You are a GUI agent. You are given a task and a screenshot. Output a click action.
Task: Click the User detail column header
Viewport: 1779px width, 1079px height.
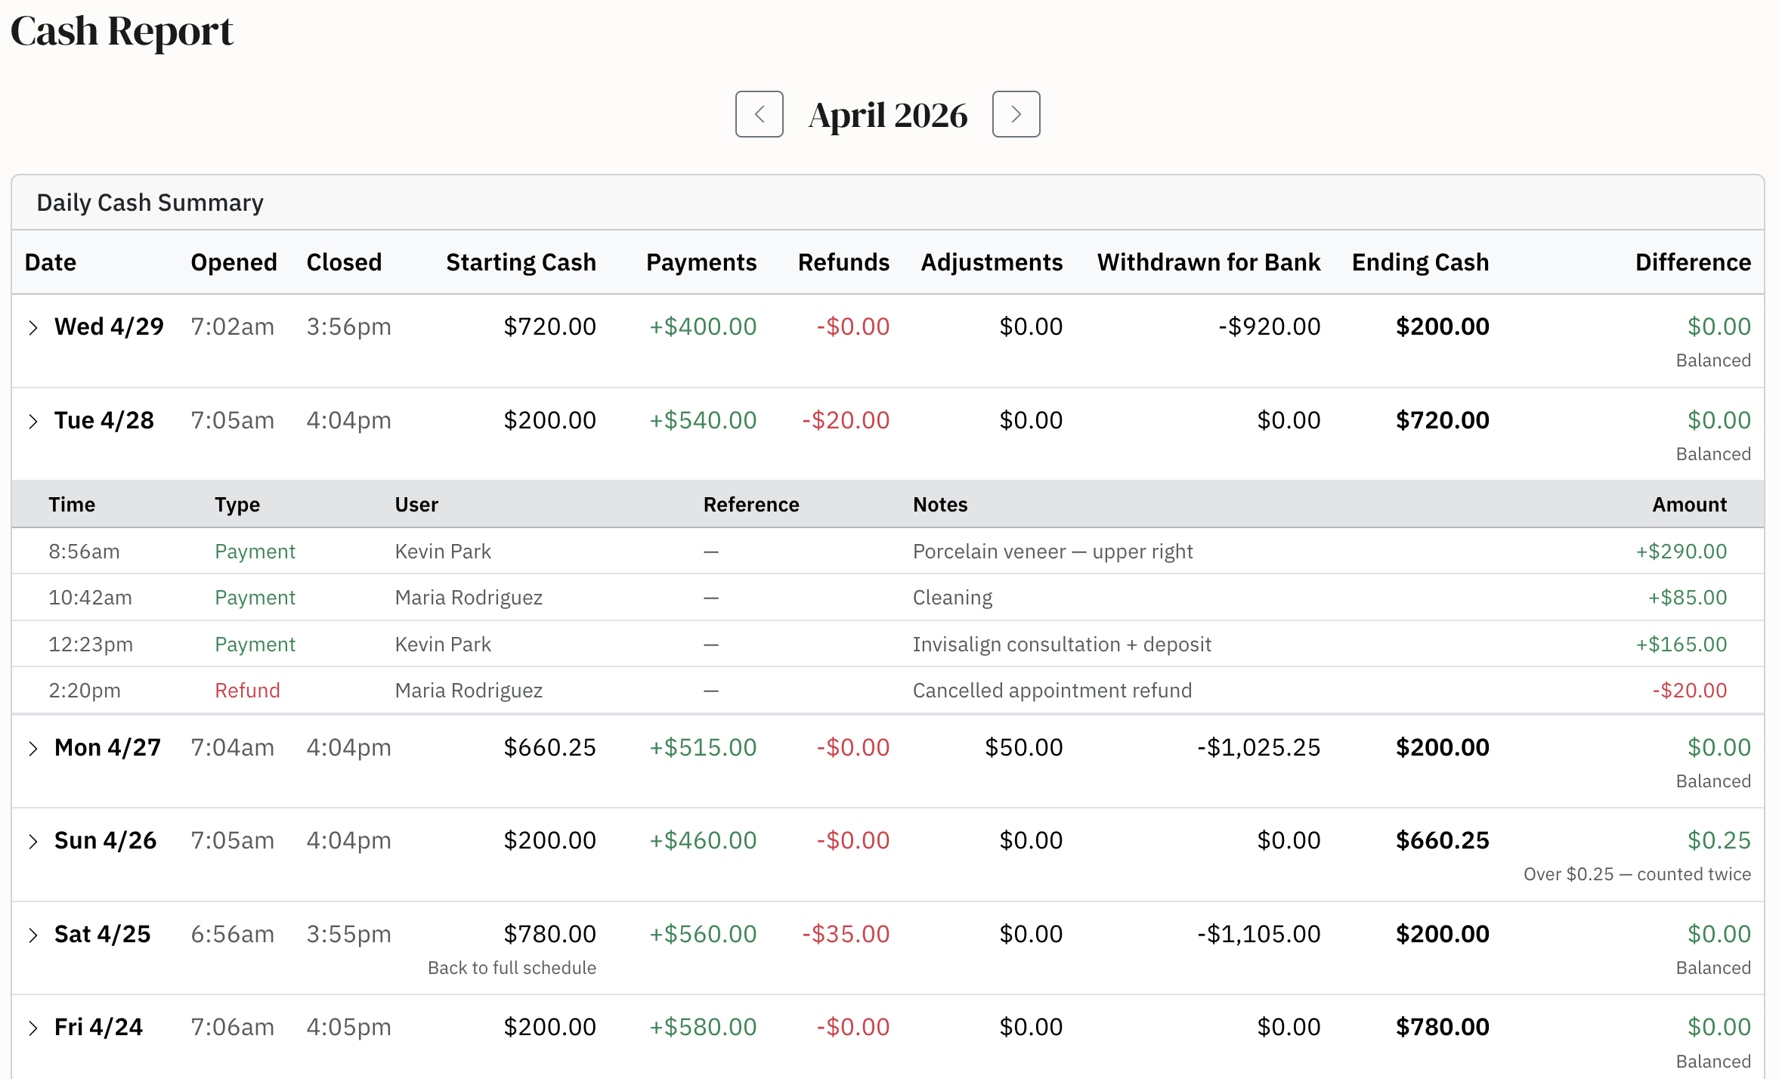[416, 505]
